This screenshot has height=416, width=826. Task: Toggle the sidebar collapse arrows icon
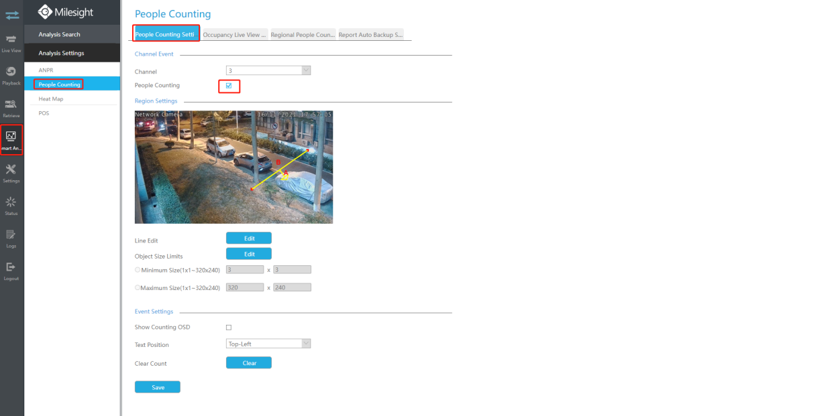pos(12,13)
